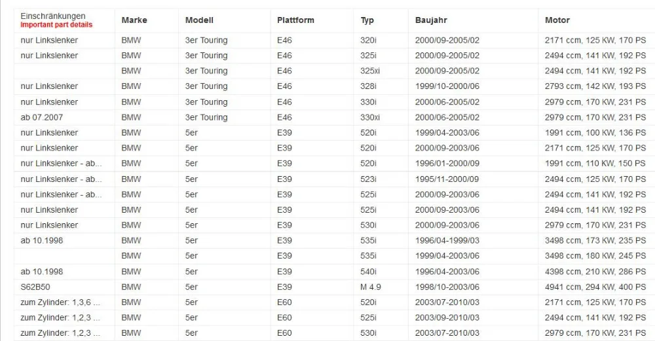
Task: Click the Typ column header
Action: (x=367, y=20)
